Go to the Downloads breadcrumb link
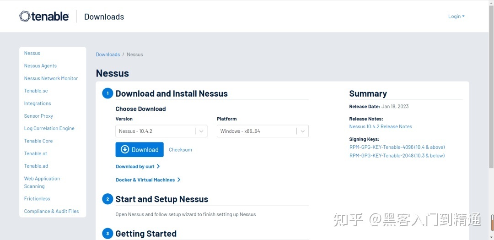The image size is (494, 240). pos(108,55)
